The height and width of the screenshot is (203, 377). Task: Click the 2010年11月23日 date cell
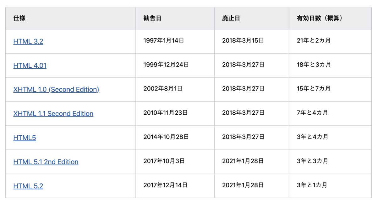[x=166, y=113]
